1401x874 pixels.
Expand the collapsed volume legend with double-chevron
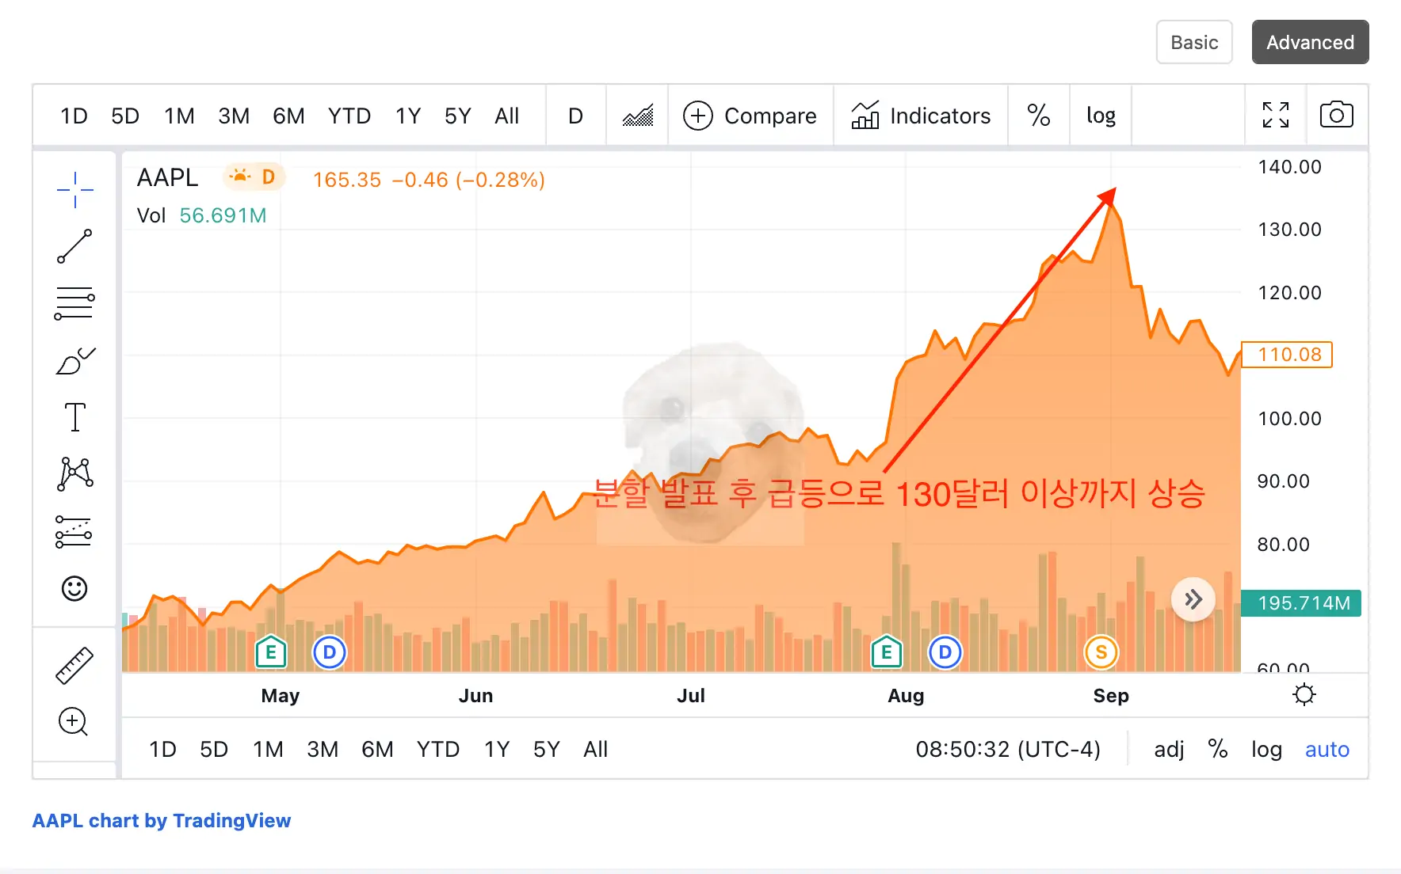click(1192, 600)
